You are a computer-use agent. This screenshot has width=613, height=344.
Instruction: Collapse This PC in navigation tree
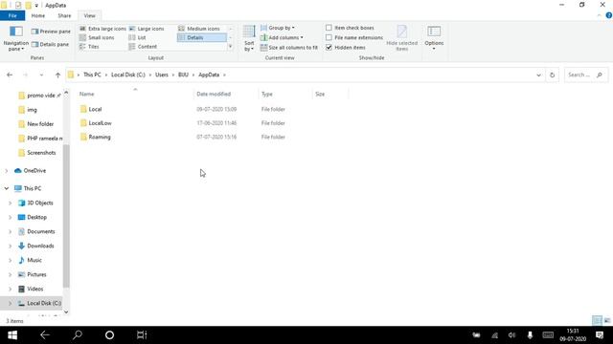click(7, 188)
